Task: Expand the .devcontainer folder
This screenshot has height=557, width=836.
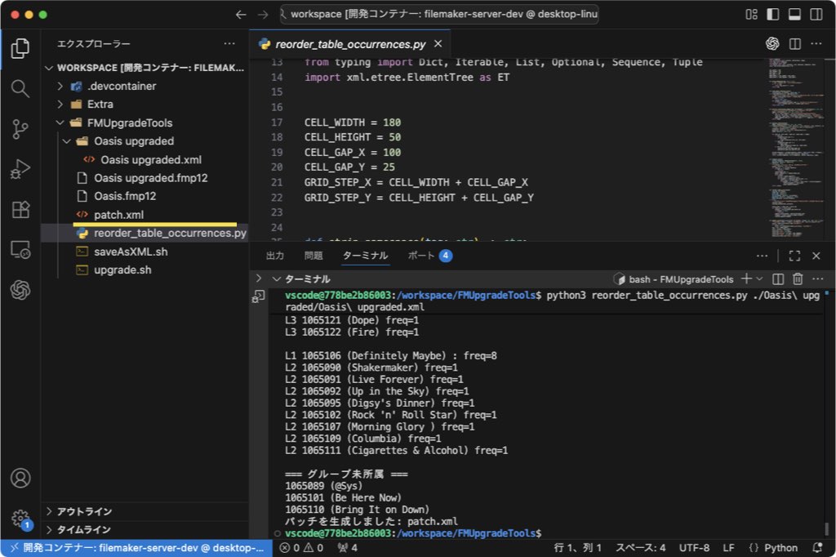Action: [x=60, y=86]
